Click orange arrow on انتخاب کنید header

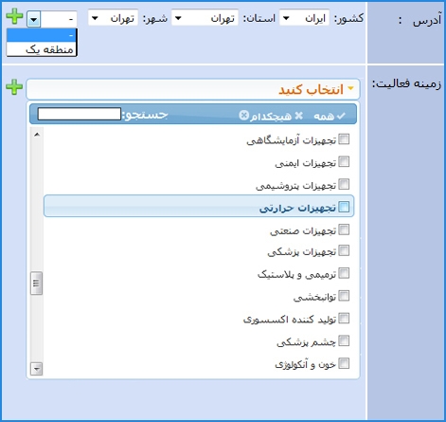point(350,89)
